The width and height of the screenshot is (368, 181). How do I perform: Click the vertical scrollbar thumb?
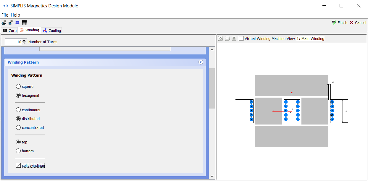click(x=212, y=88)
